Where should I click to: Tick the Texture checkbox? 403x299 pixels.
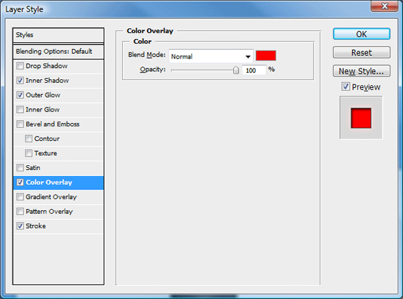(x=28, y=153)
